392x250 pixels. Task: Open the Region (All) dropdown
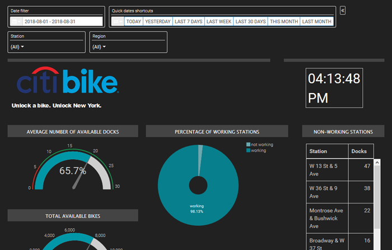[x=99, y=47]
